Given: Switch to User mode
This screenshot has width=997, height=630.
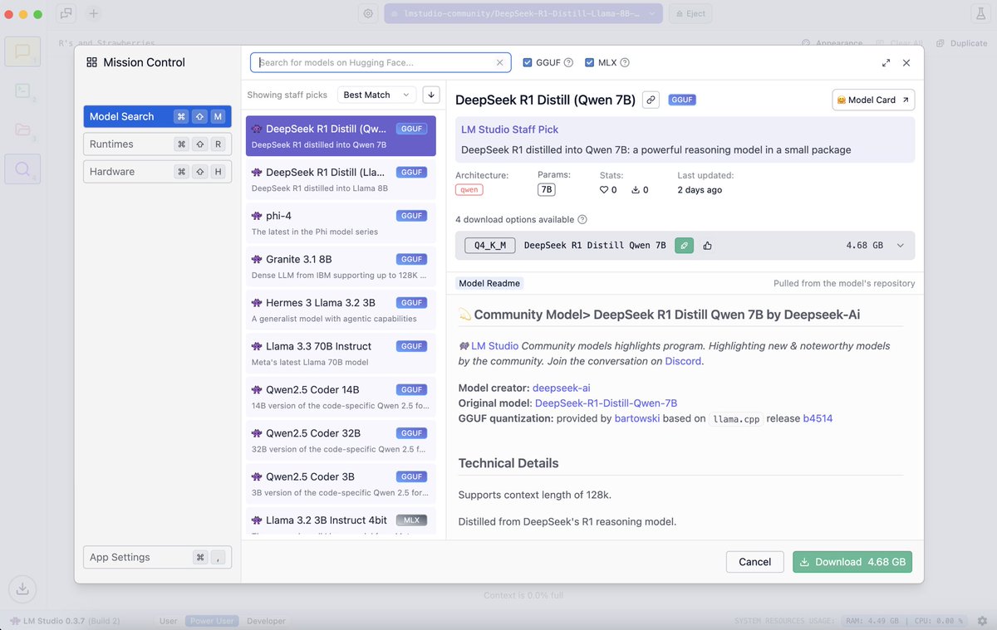Looking at the screenshot, I should 169,621.
